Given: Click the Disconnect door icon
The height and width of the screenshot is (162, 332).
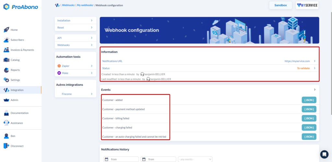Looking at the screenshot, I should click(x=6, y=146).
